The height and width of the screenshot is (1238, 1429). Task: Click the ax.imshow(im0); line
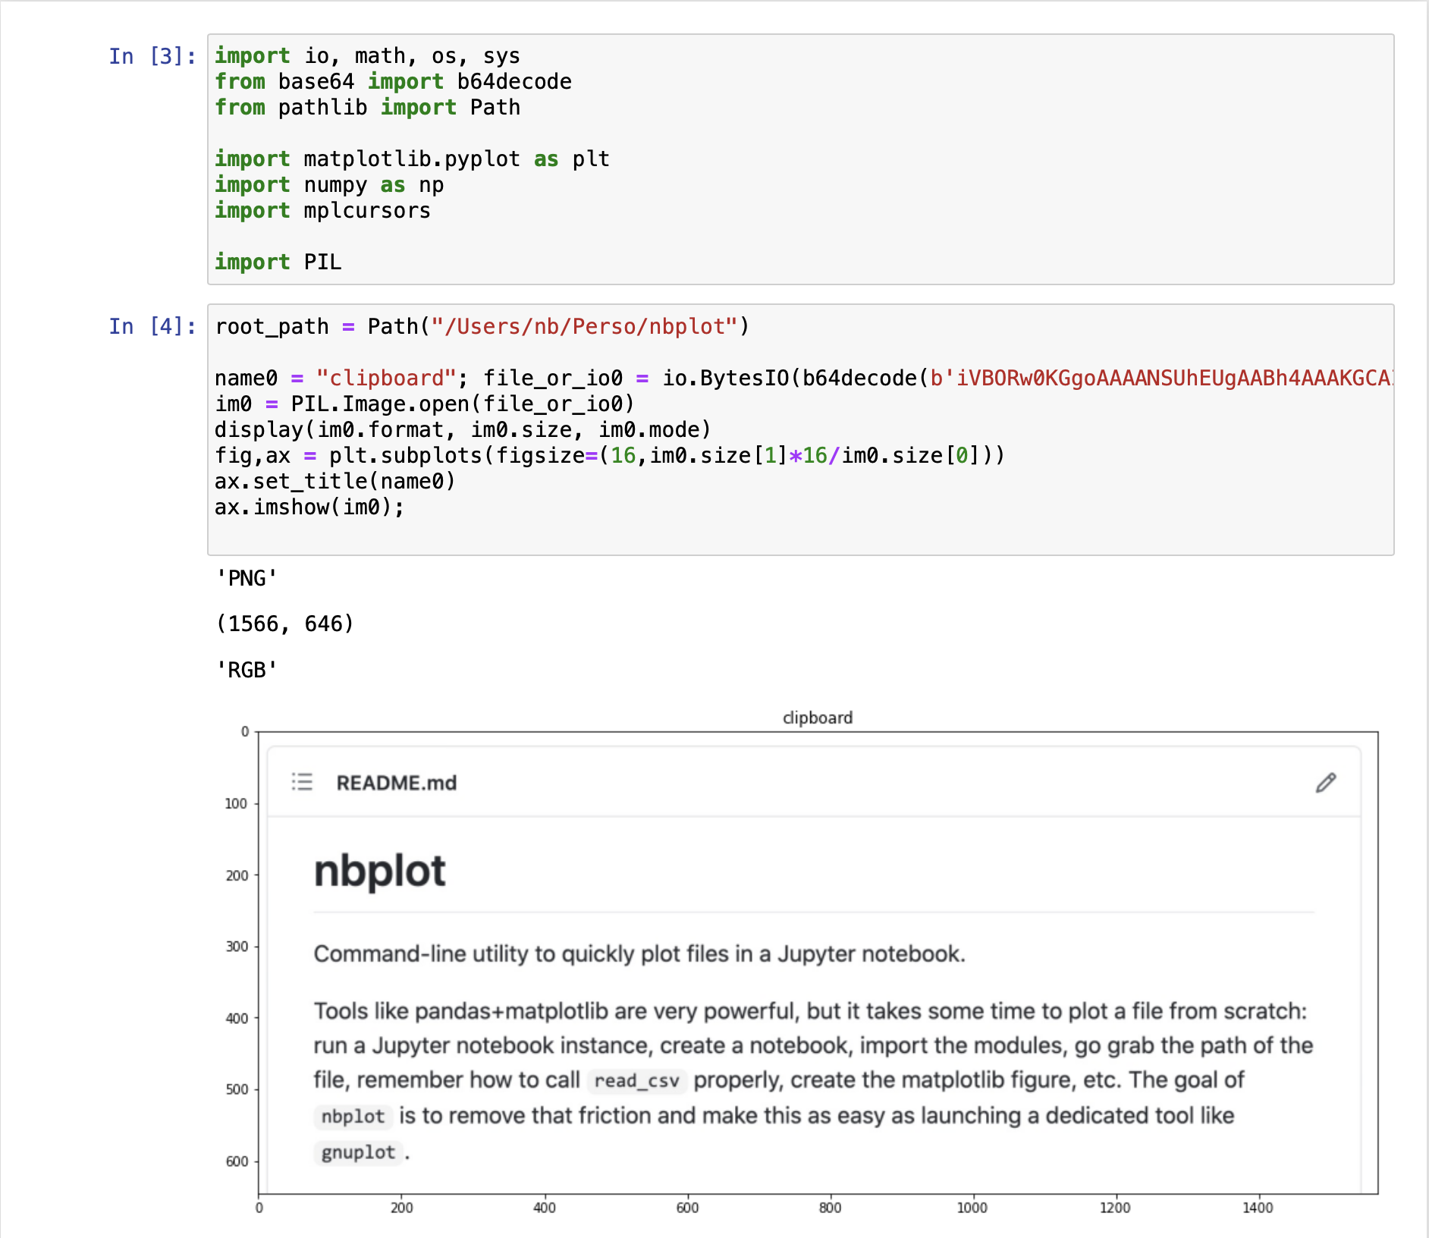[309, 507]
